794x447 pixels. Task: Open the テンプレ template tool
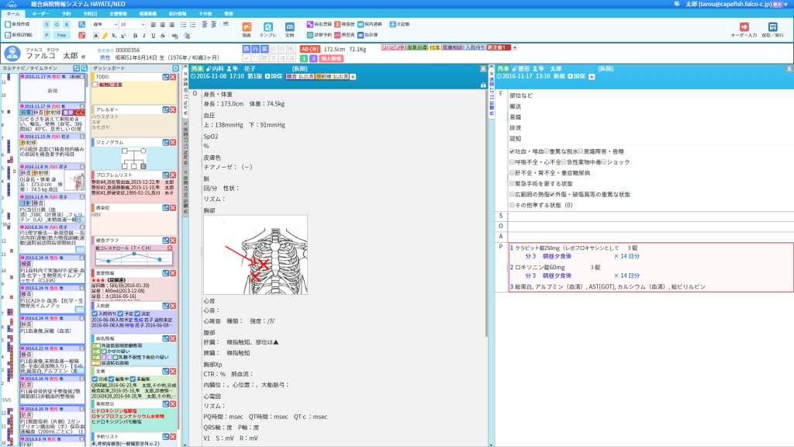(x=268, y=29)
